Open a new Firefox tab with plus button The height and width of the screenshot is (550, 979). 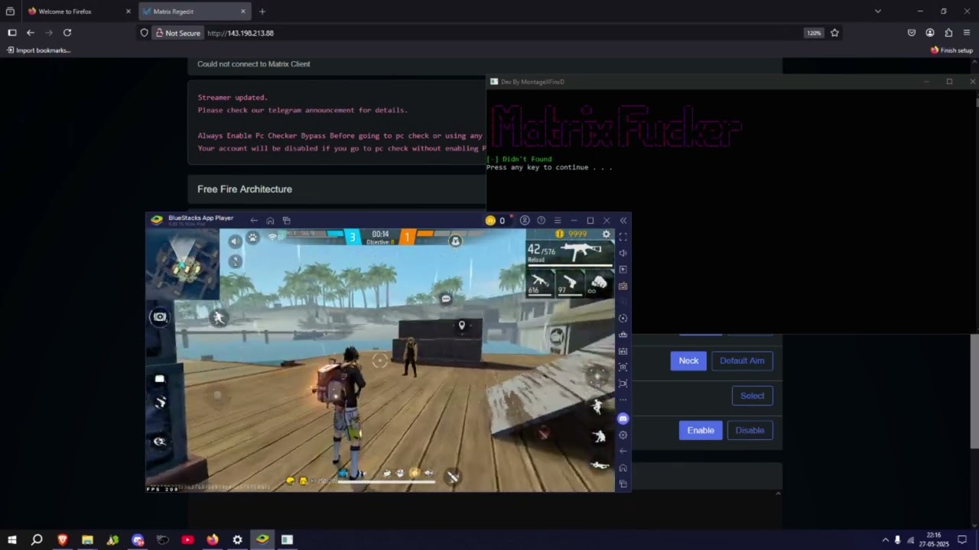pyautogui.click(x=262, y=11)
